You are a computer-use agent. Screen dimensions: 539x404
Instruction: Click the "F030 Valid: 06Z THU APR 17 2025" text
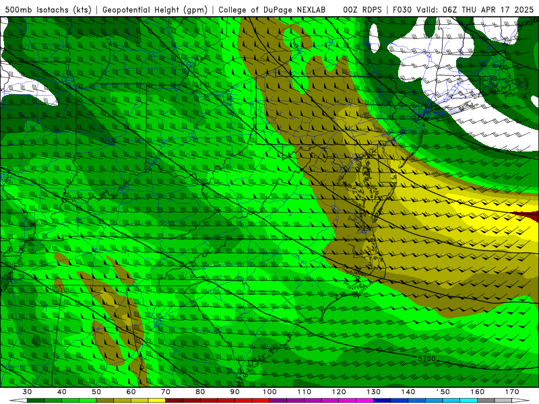(x=463, y=10)
